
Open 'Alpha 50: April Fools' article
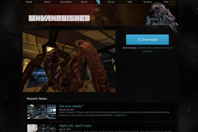[x=75, y=126]
